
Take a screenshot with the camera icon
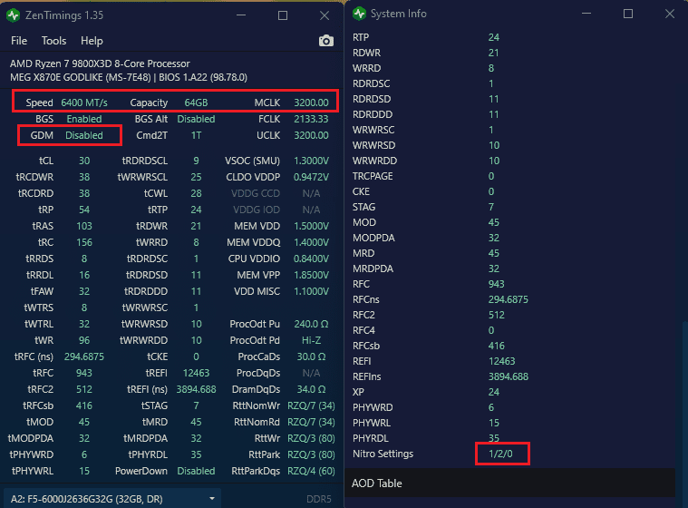pyautogui.click(x=326, y=41)
